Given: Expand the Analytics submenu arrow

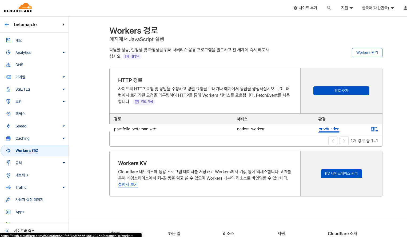Looking at the screenshot, I should point(64,53).
